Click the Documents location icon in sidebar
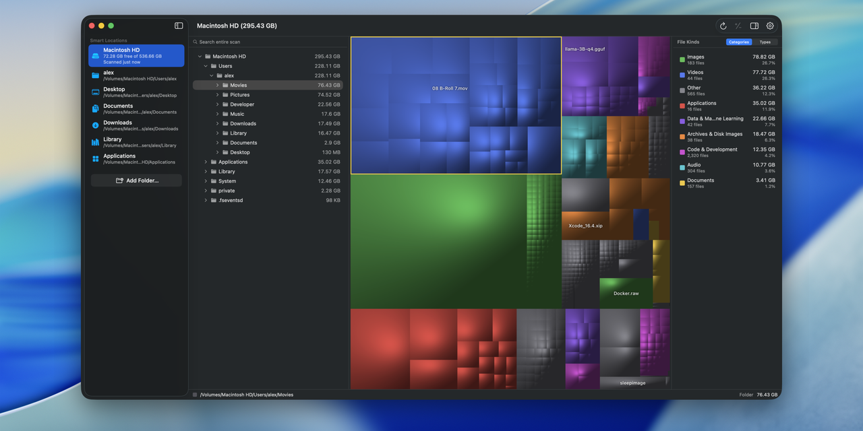Screen dimensions: 863x431 pyautogui.click(x=96, y=108)
